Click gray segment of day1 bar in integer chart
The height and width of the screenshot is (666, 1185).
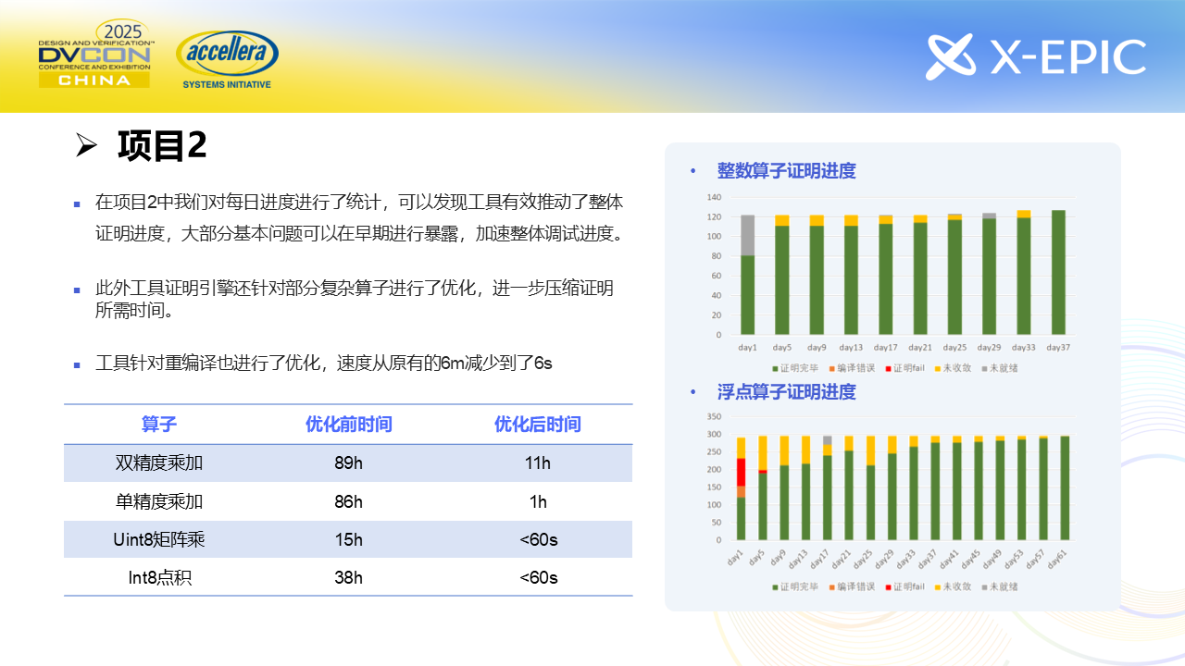tap(748, 235)
